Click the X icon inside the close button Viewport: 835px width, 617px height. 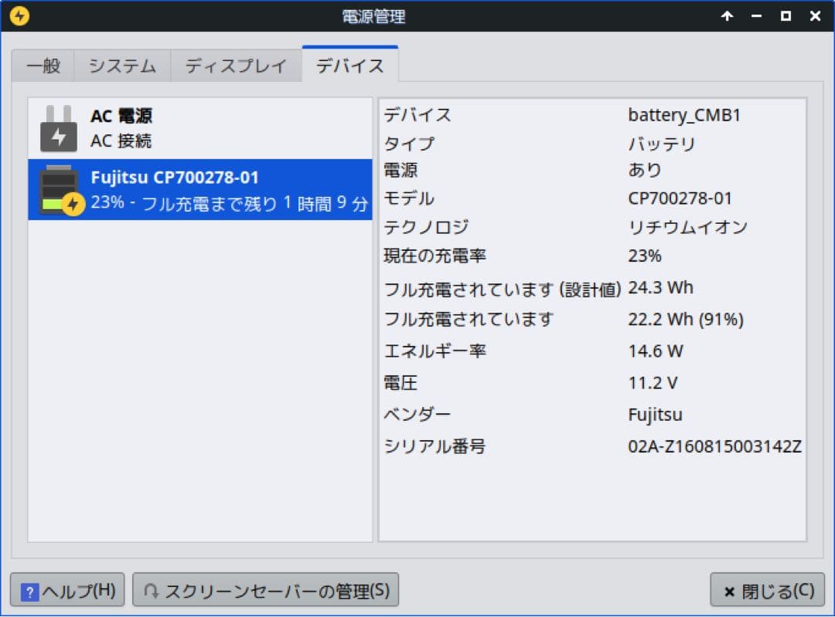pyautogui.click(x=728, y=589)
